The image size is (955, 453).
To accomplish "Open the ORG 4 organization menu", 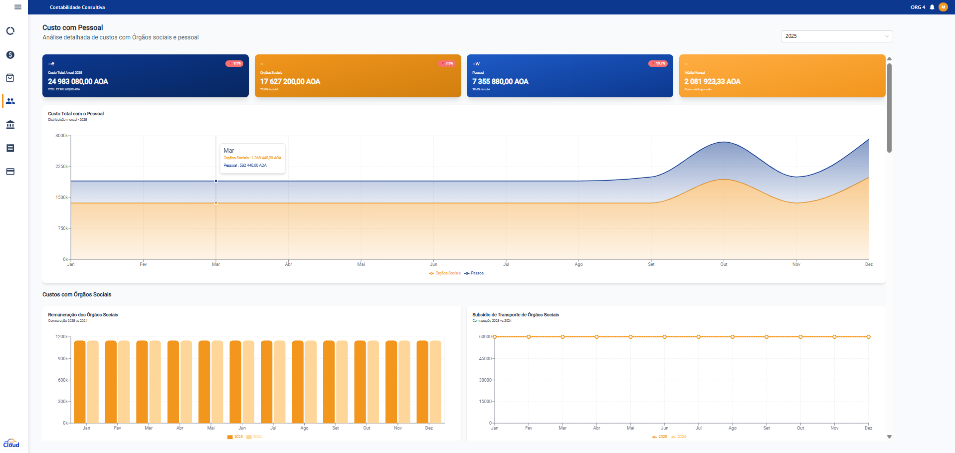I will 918,7.
